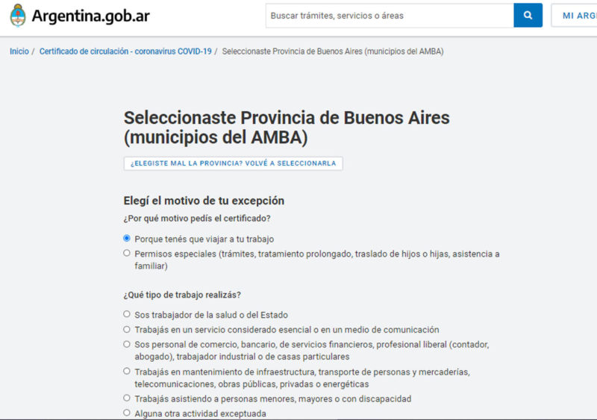Select the 'Permisos especiales' radio option
The height and width of the screenshot is (420, 597).
(x=127, y=254)
